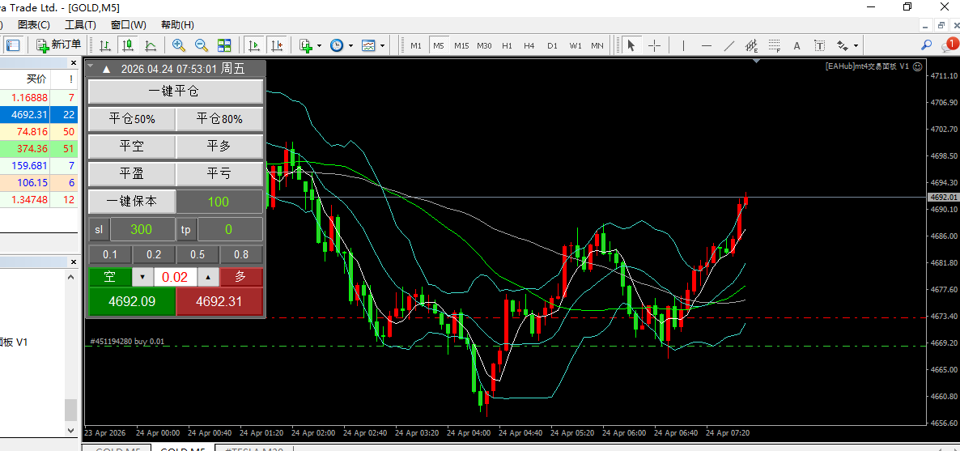Select the Fibonacci retracement tool
Viewport: 960px width, 451px height.
[775, 45]
